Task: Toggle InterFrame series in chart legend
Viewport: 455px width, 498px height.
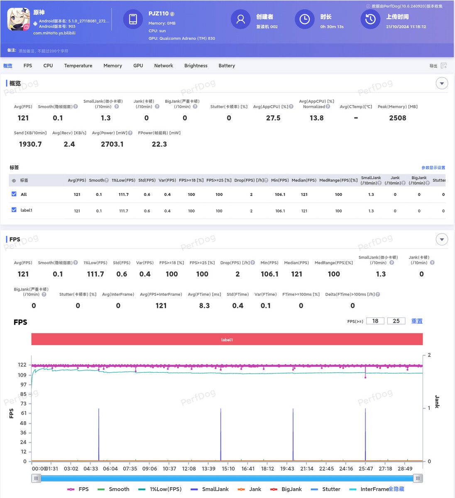Action: [369, 489]
